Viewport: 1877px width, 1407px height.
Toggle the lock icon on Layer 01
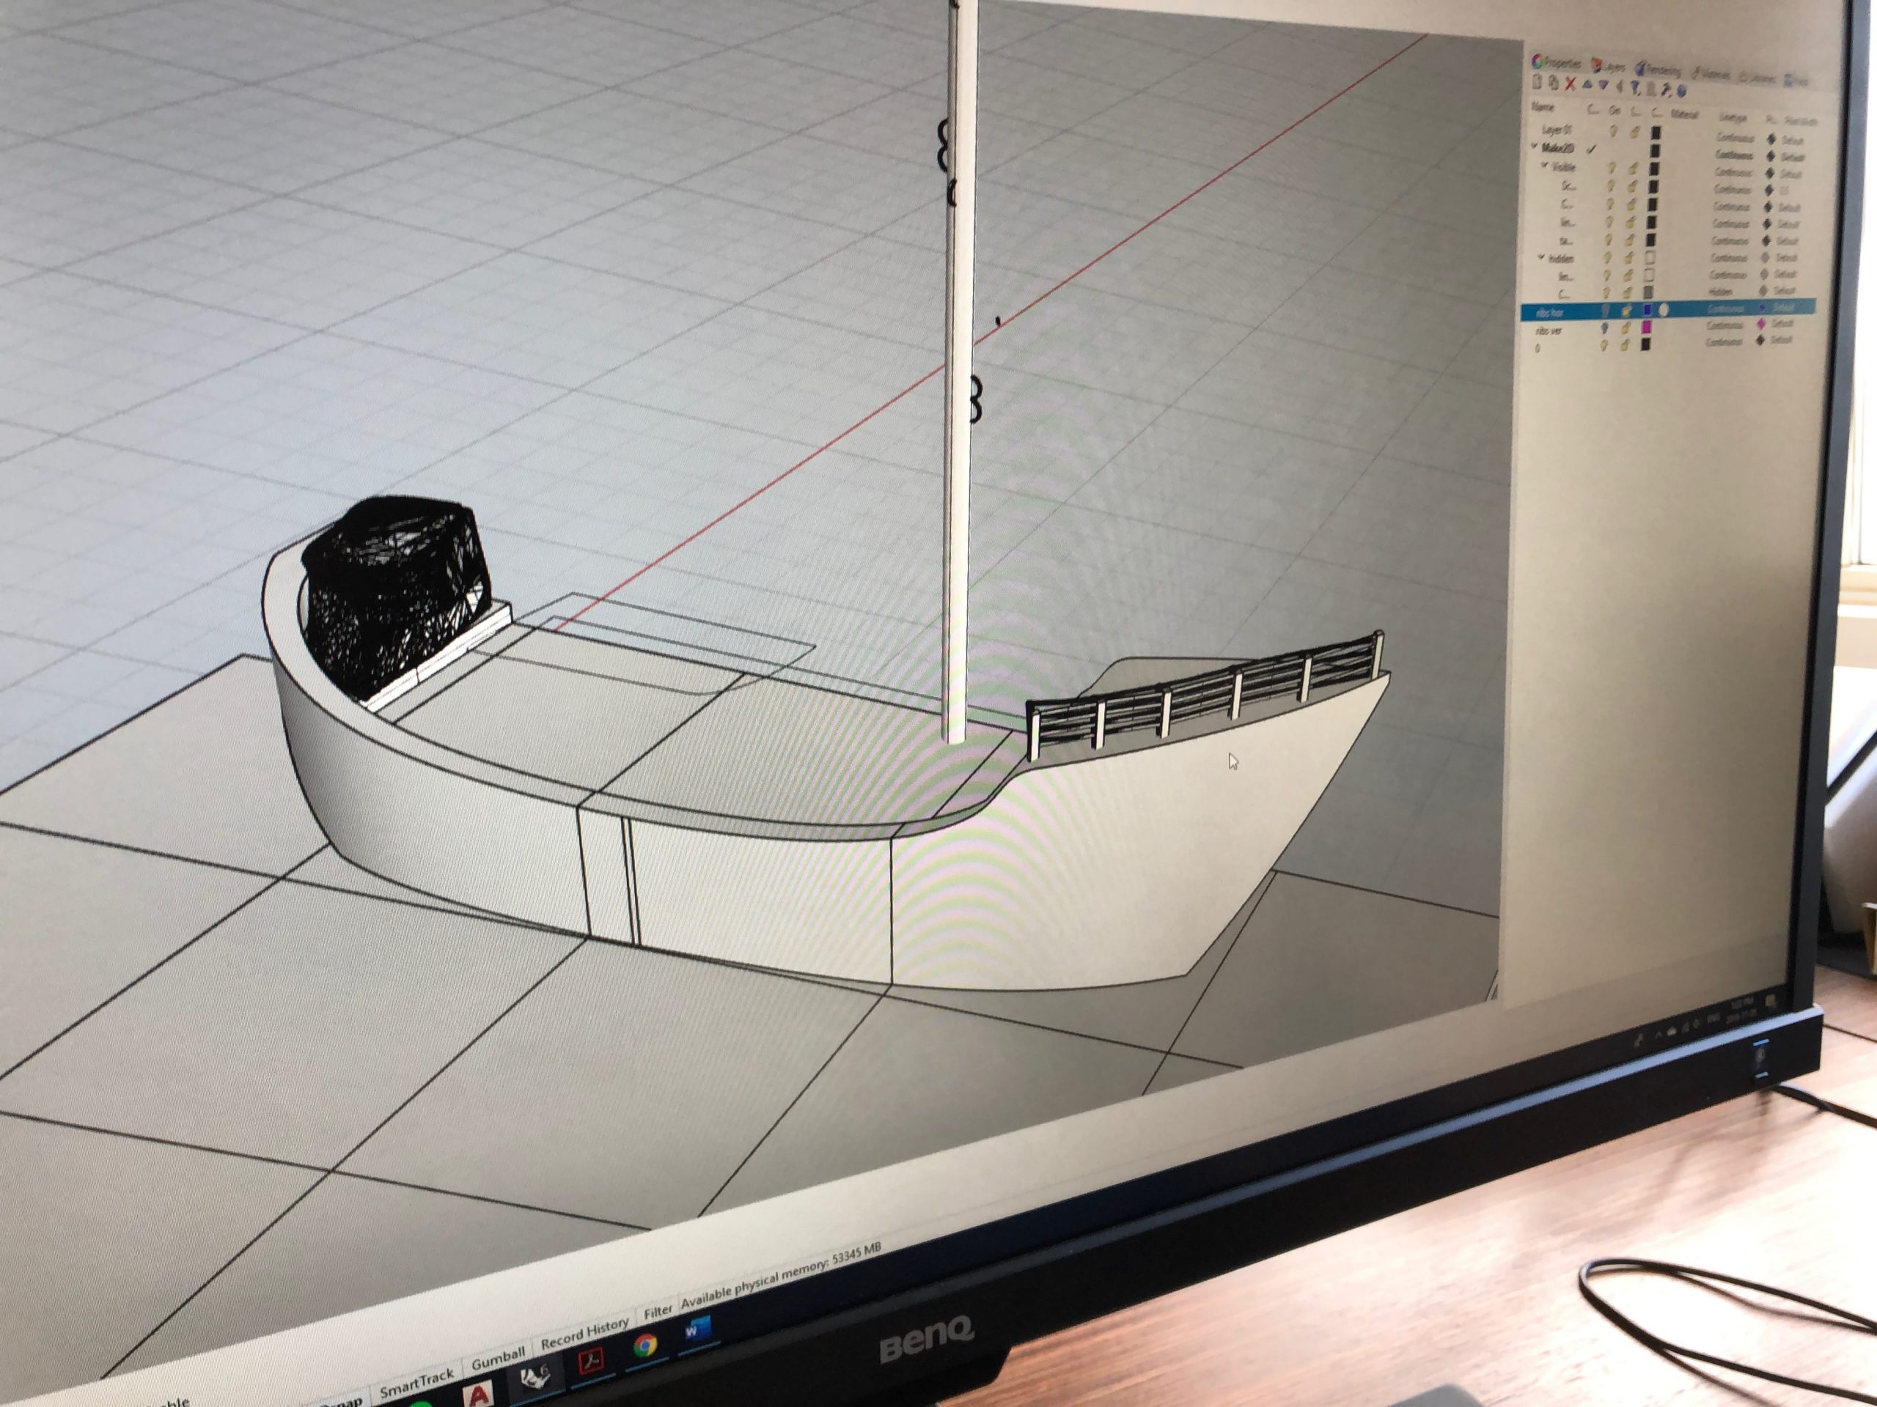1634,131
